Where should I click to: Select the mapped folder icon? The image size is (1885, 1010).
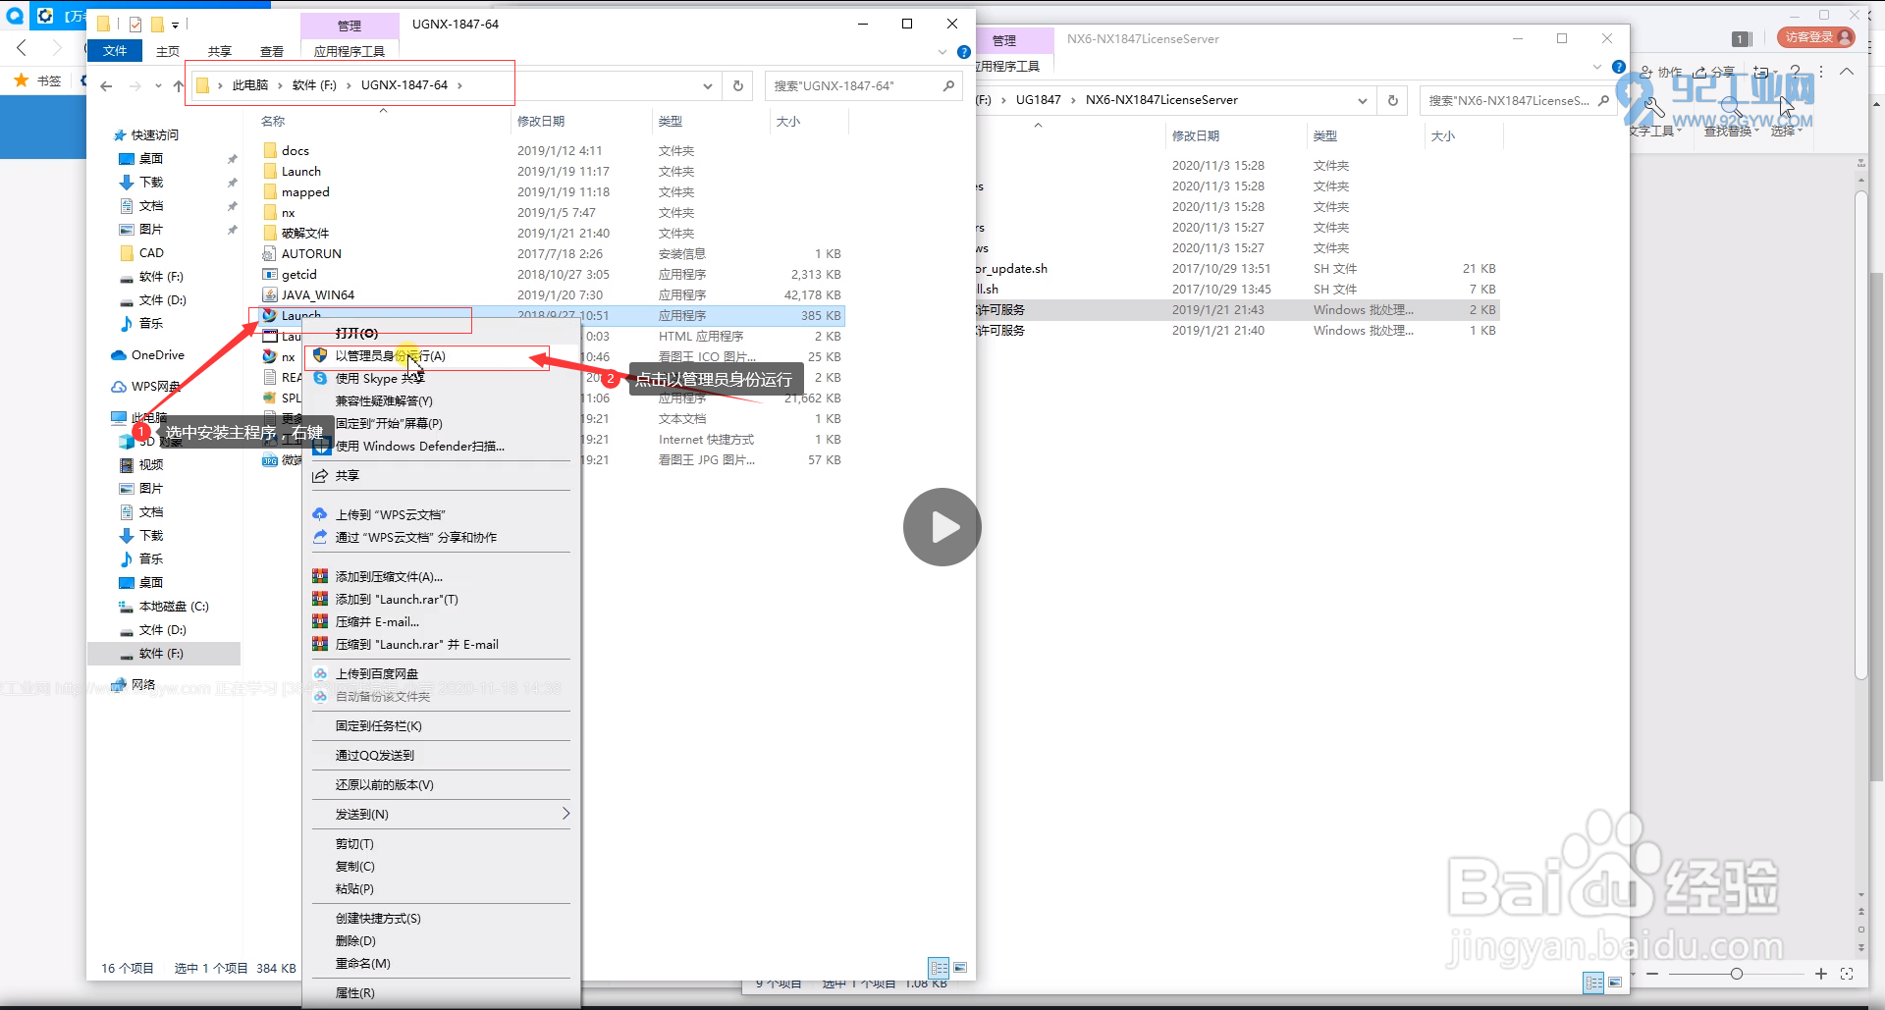(270, 191)
